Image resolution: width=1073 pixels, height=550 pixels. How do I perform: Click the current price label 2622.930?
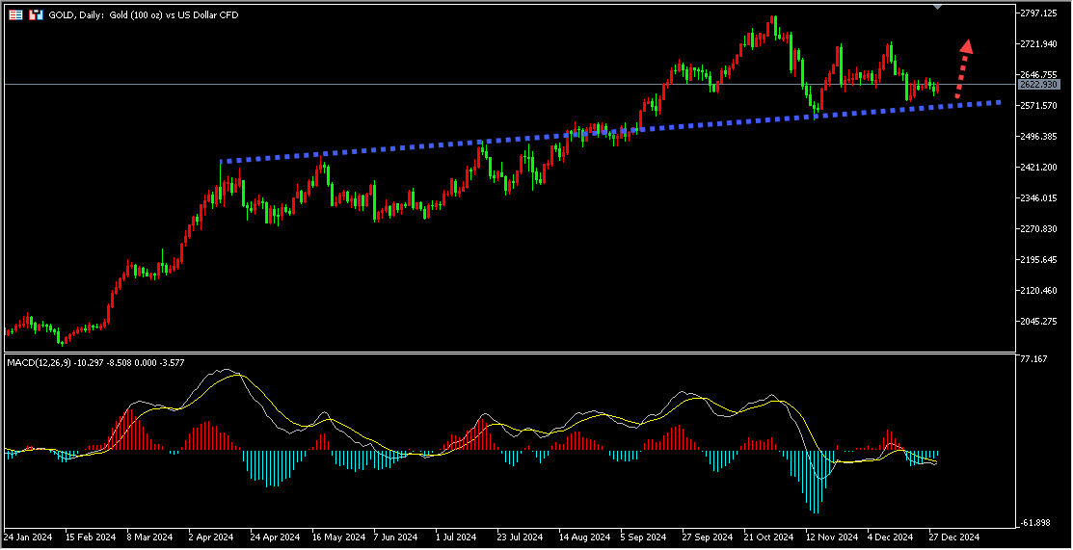1038,84
